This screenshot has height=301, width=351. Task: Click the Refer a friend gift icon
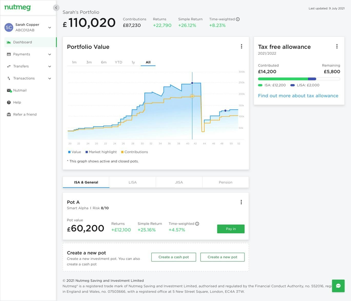(9, 115)
